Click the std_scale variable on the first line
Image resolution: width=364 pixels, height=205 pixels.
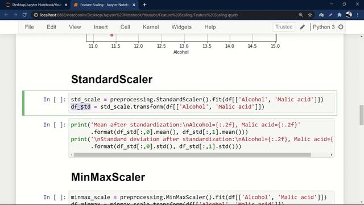coord(85,100)
